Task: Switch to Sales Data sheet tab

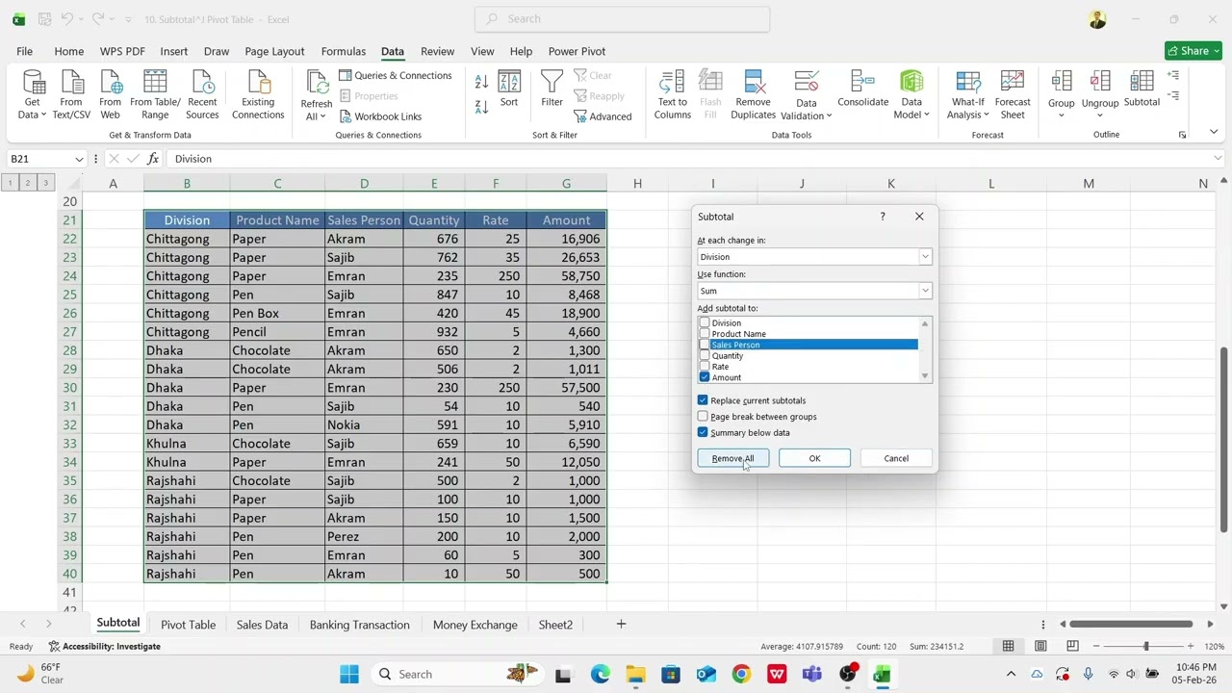Action: tap(262, 625)
